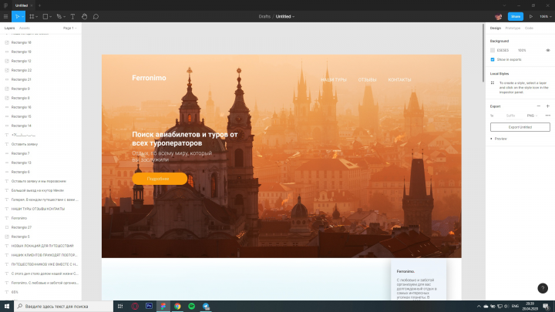The width and height of the screenshot is (555, 312).
Task: Click НАШИ ТУРЫ nav link on canvas
Action: [x=334, y=80]
